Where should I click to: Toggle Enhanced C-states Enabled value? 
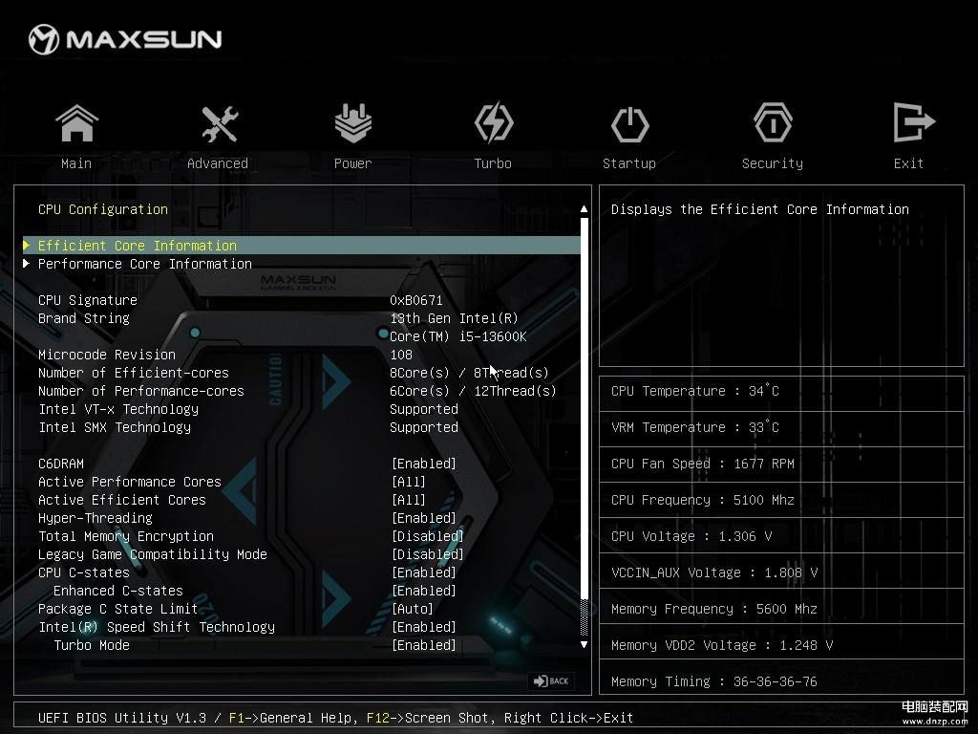click(423, 591)
